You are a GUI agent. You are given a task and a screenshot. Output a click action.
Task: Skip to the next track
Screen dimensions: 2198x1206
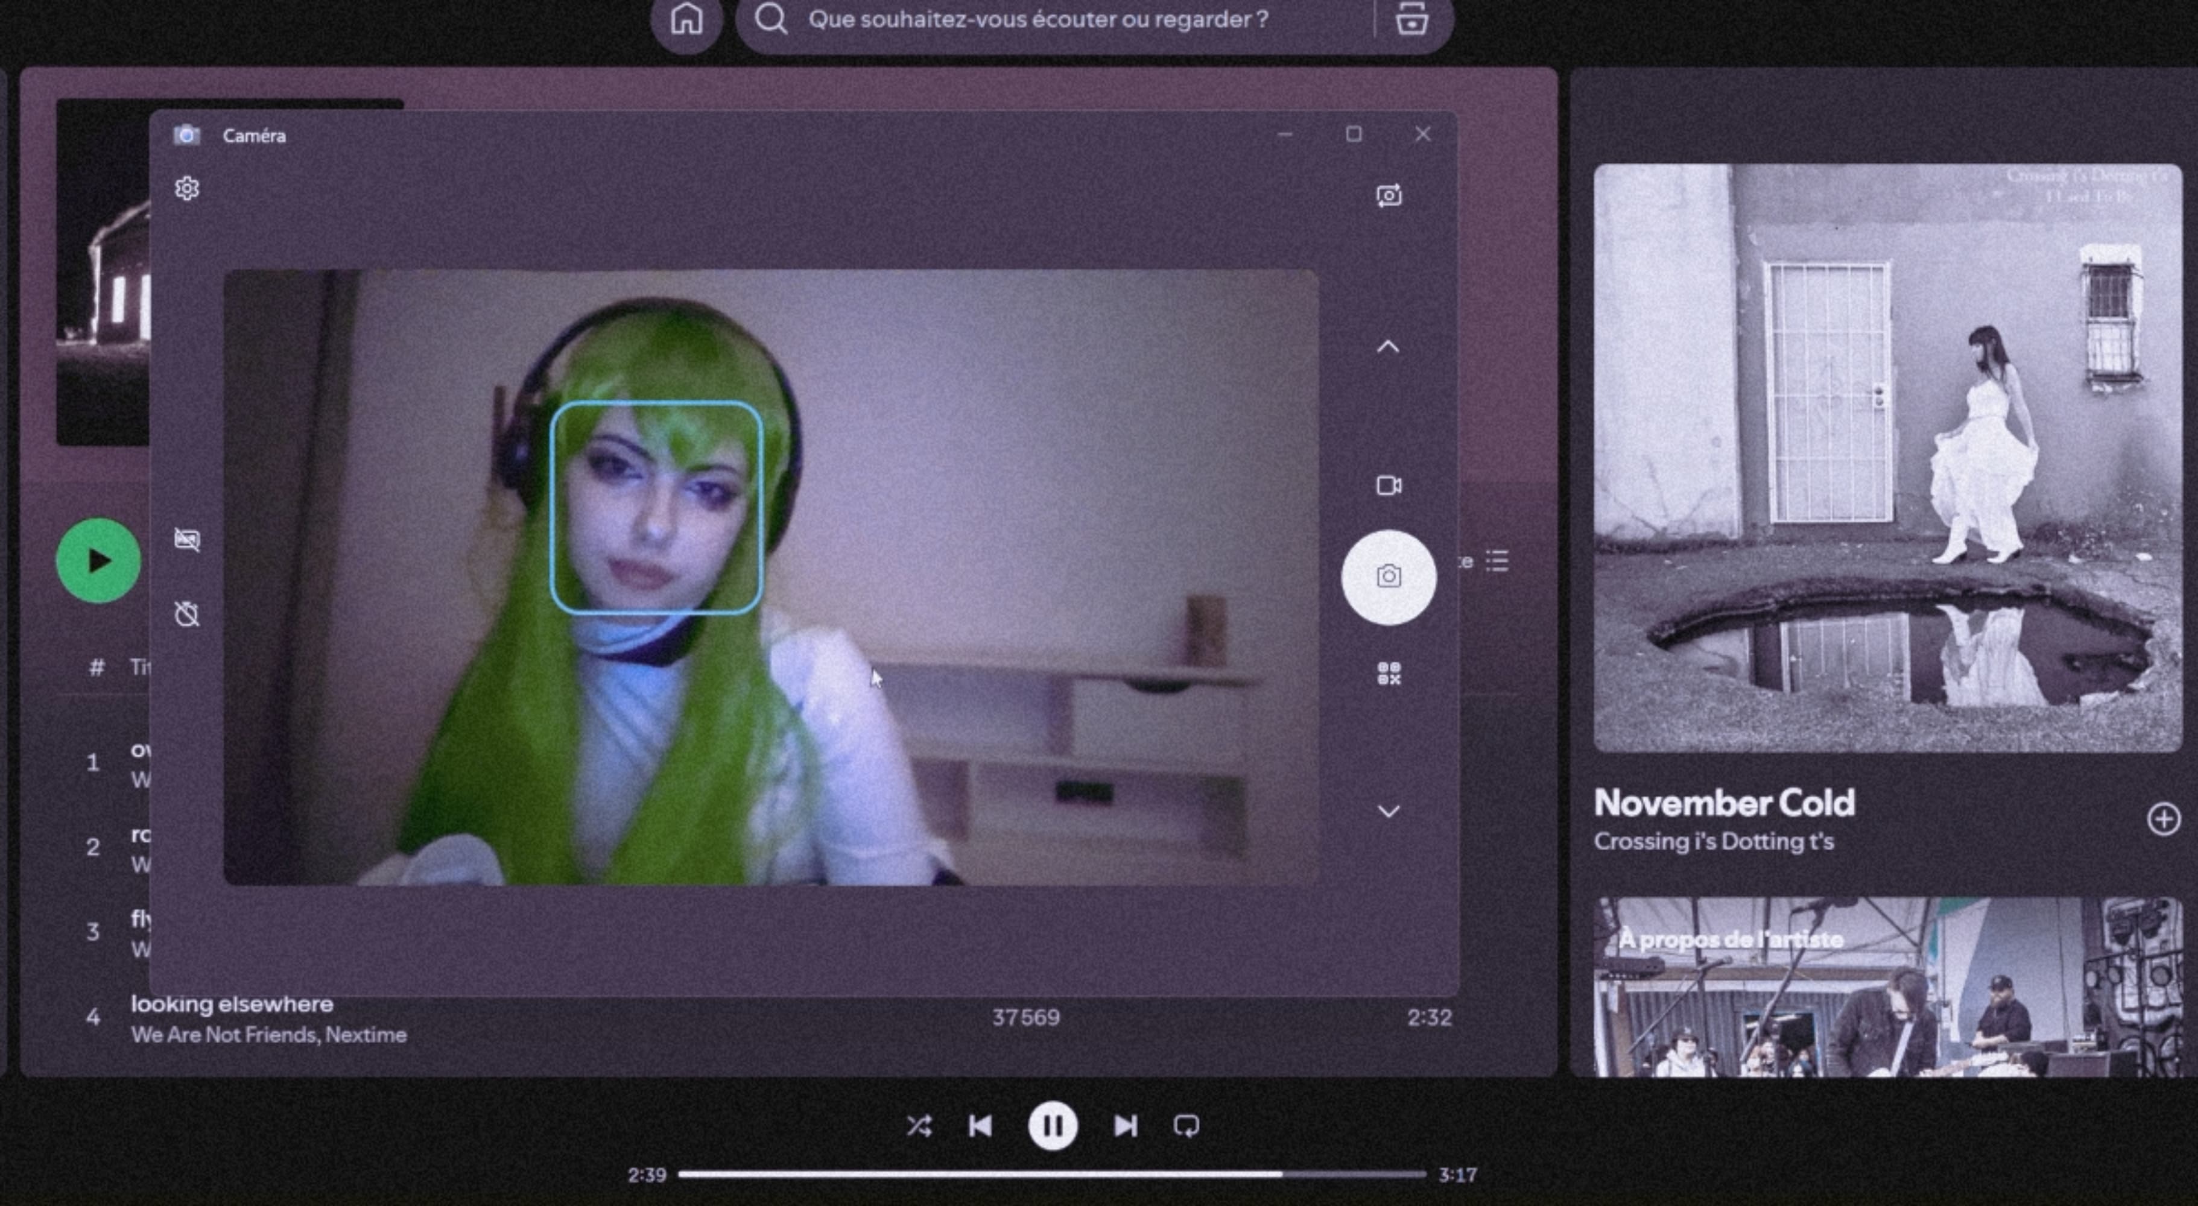pyautogui.click(x=1126, y=1126)
